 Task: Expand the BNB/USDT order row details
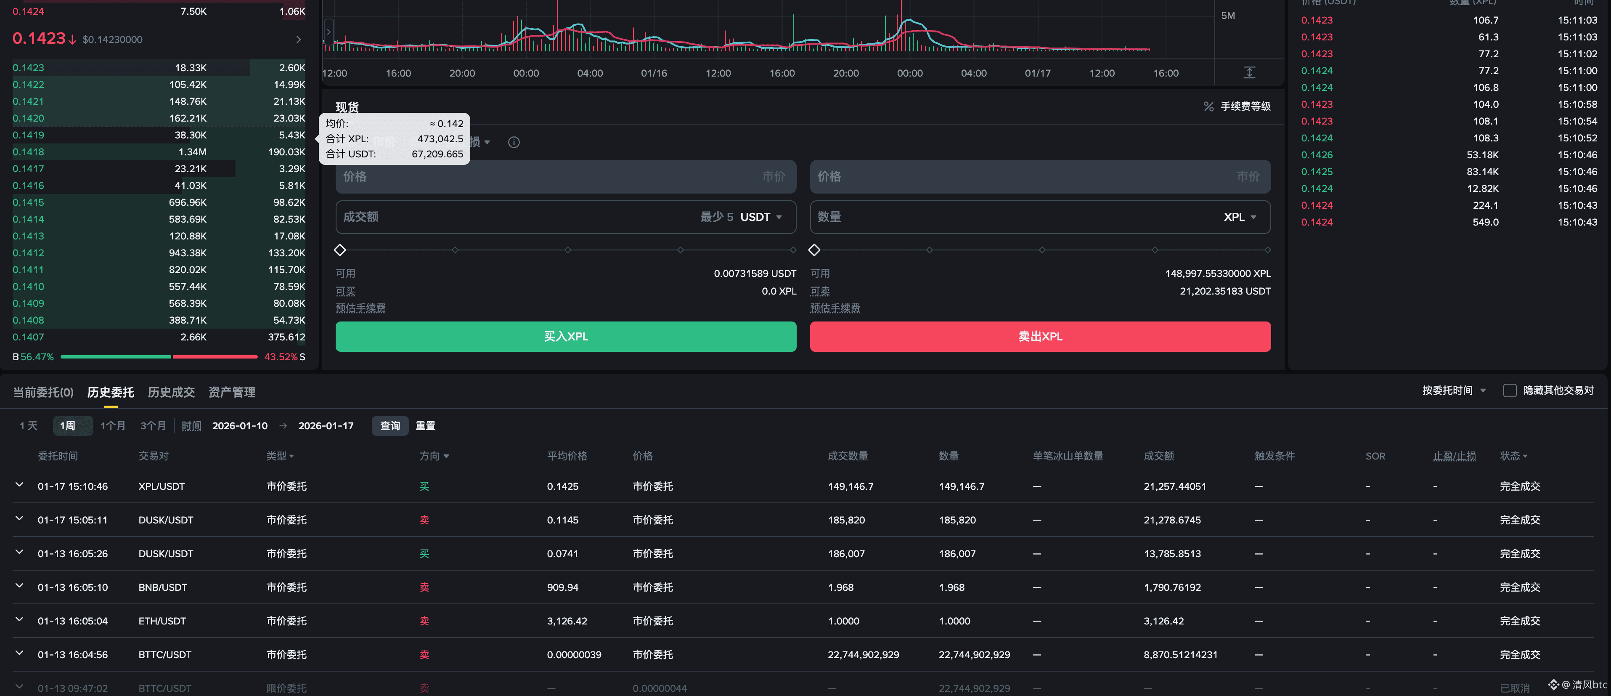point(19,586)
